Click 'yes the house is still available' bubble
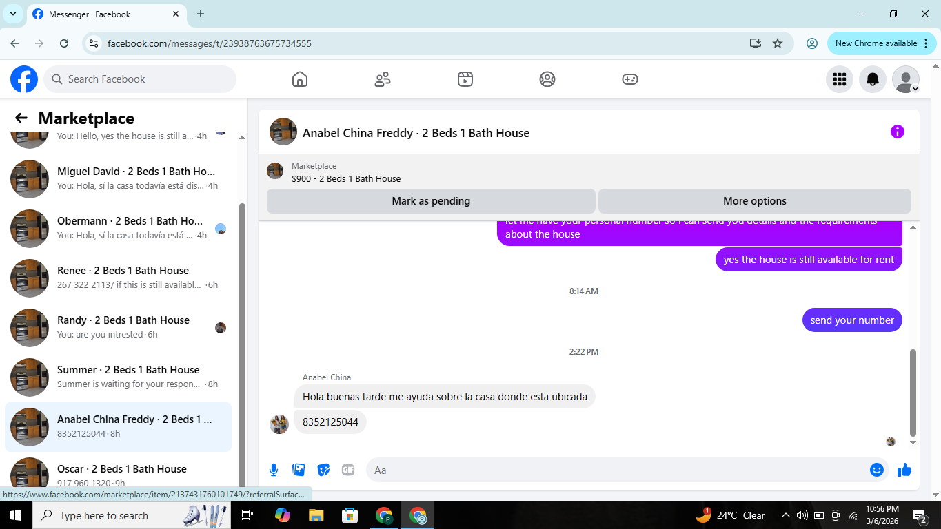The height and width of the screenshot is (529, 941). (x=809, y=260)
